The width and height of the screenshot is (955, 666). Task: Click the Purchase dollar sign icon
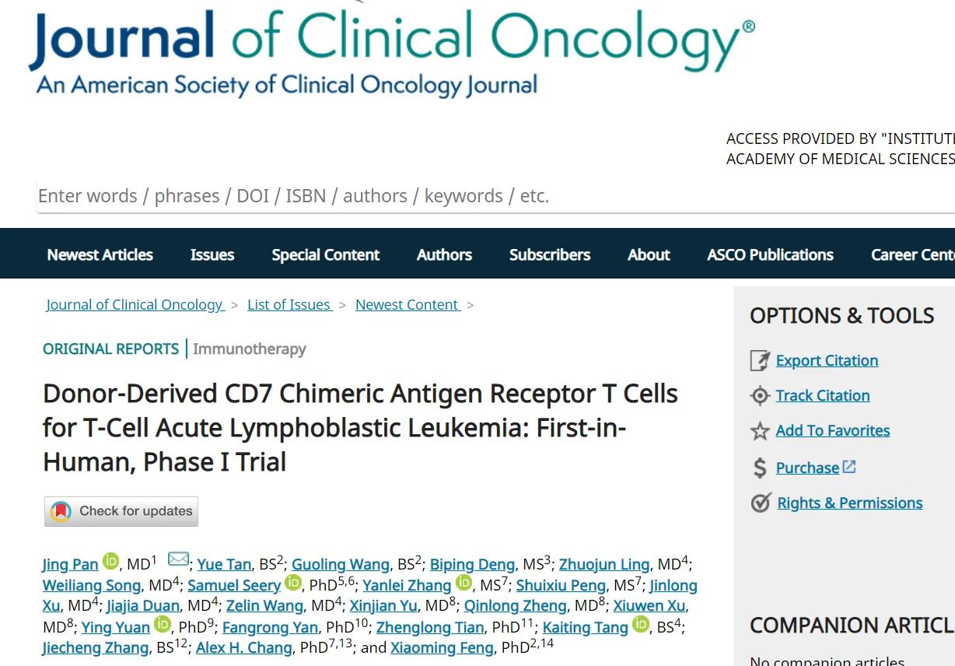click(x=760, y=468)
